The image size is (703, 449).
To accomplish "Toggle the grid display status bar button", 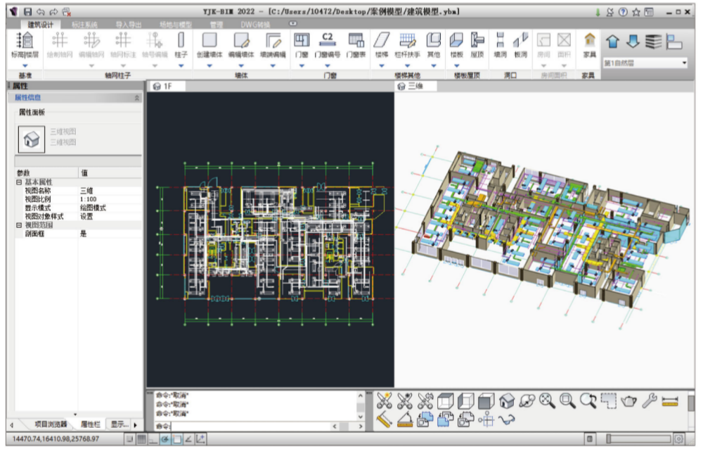I will 141,439.
